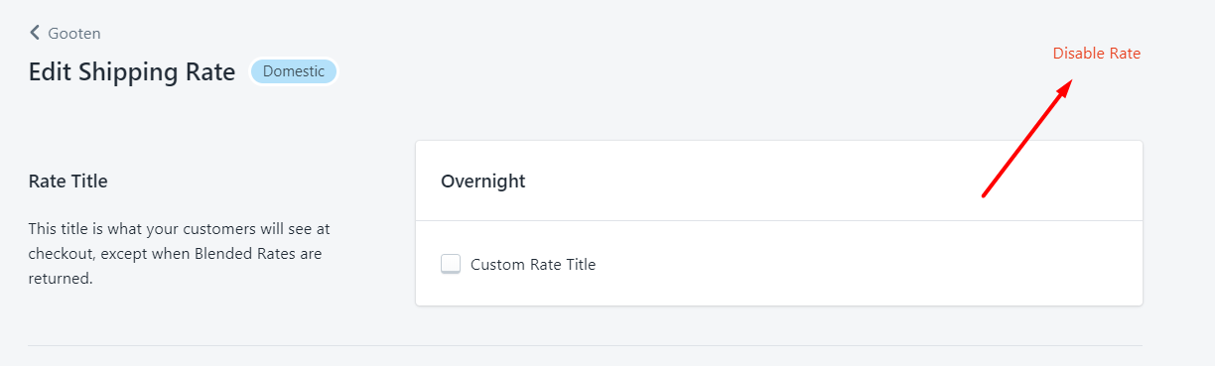Click the Overnight rate title text

coord(483,182)
